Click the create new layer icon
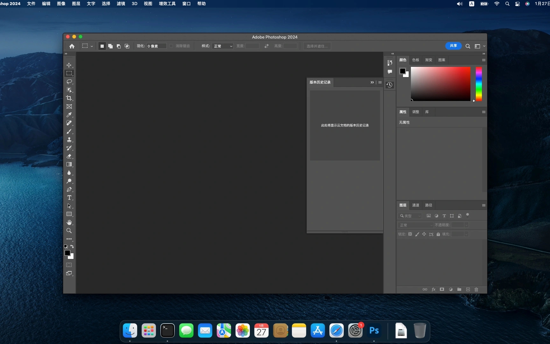Viewport: 550px width, 344px height. coord(468,290)
